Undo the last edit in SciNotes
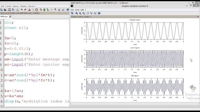This screenshot has height=112, width=200. point(22,10)
